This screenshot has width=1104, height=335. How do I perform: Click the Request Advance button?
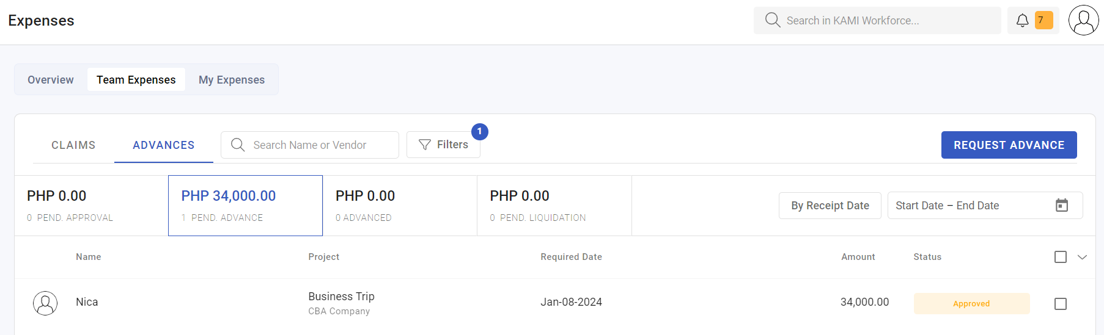1009,145
